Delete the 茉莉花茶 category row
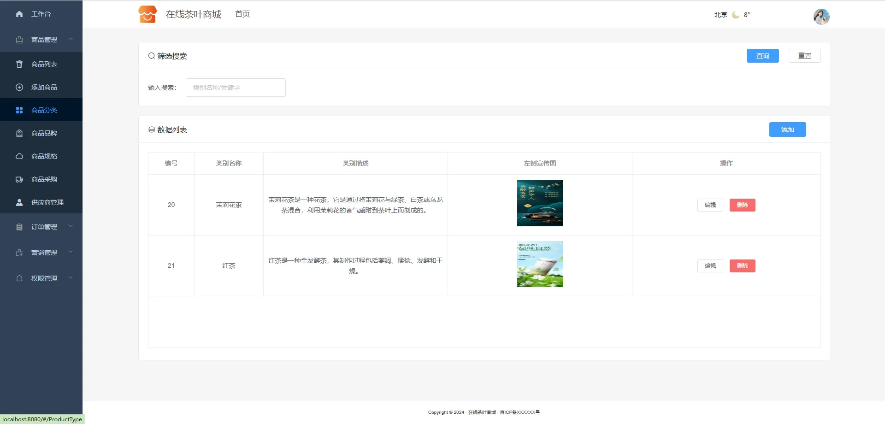This screenshot has width=885, height=424. click(x=742, y=205)
